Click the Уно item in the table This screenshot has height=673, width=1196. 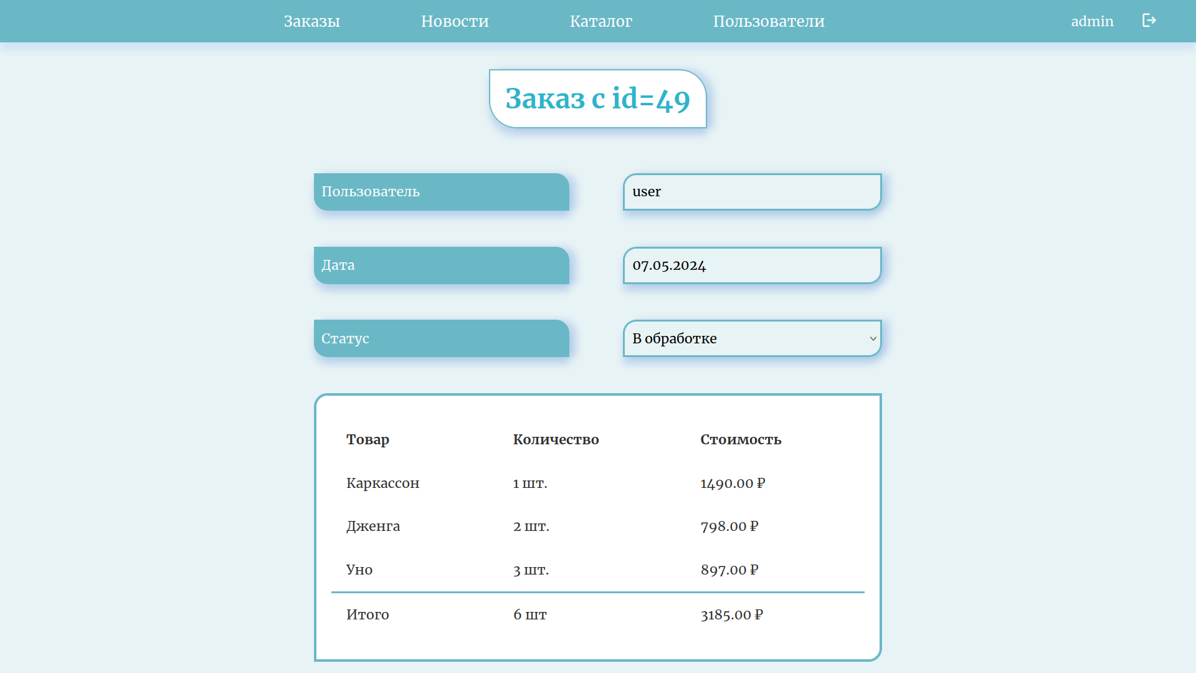click(359, 570)
